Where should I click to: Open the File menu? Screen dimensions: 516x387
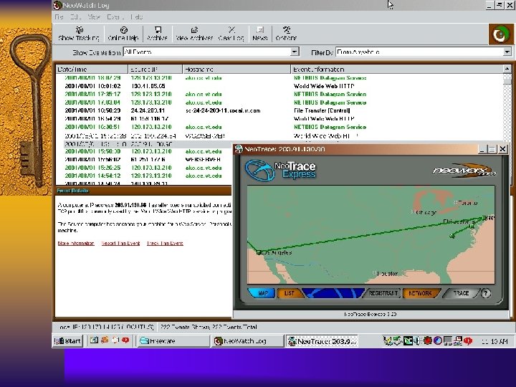pos(59,16)
